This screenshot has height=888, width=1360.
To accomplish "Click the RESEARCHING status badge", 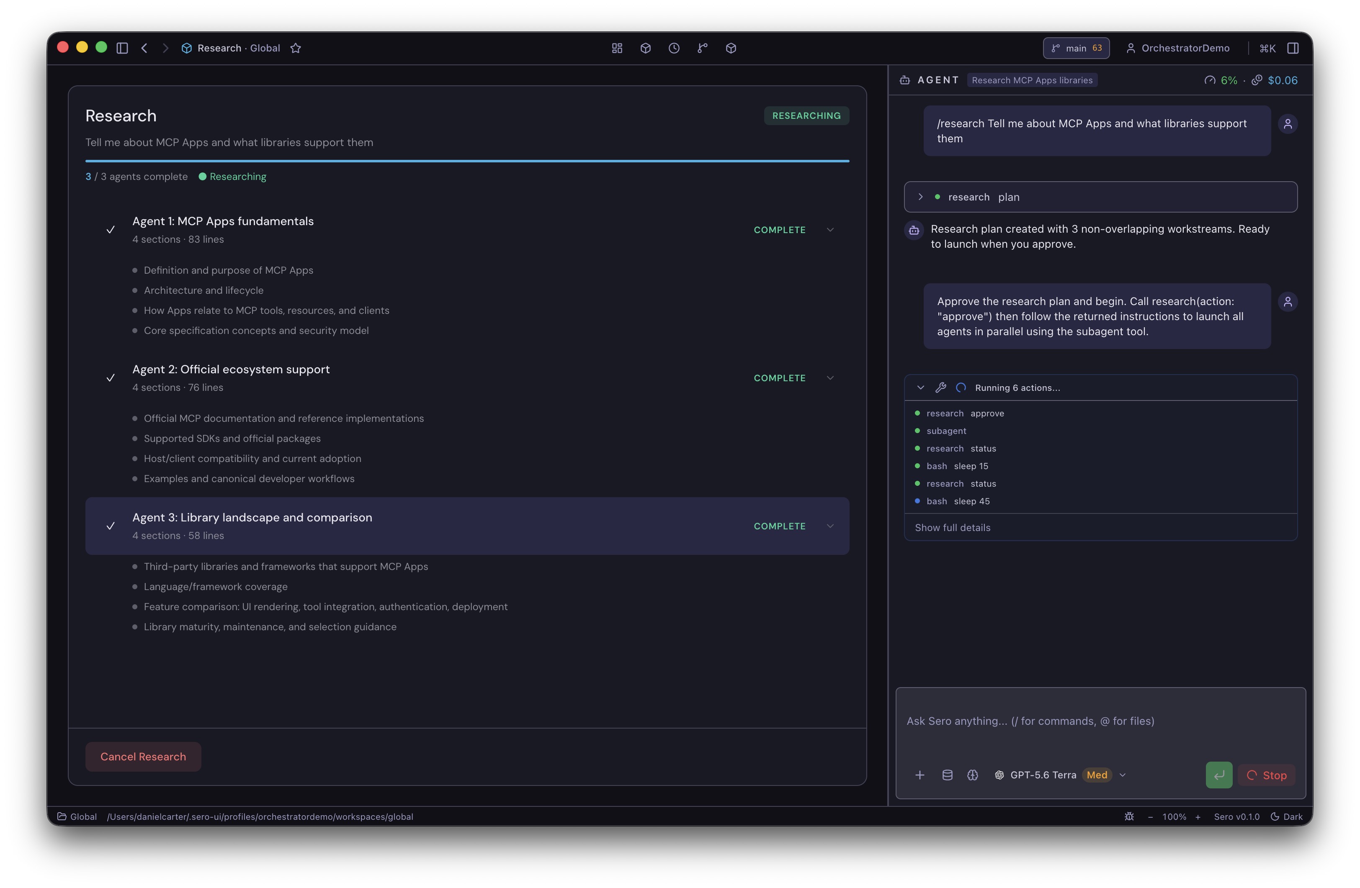I will 806,116.
